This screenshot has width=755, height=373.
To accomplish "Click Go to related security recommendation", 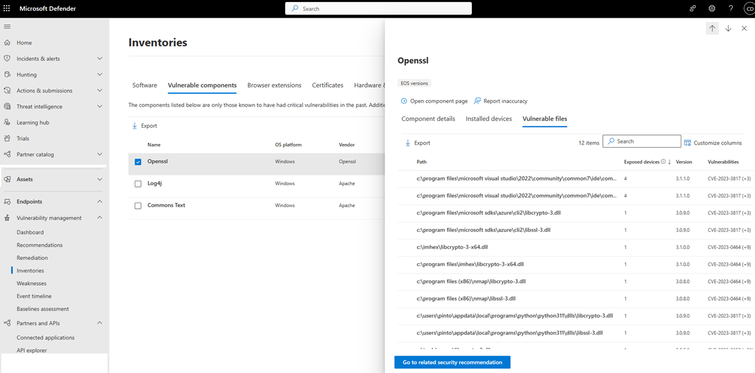I will tap(452, 362).
